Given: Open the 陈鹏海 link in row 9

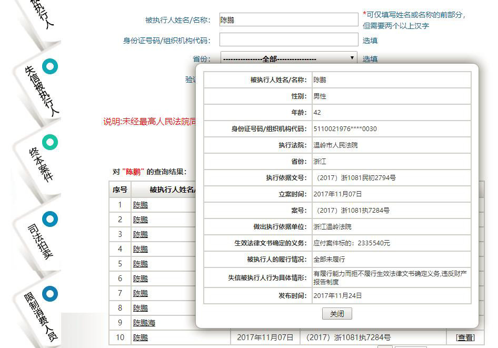Looking at the screenshot, I should (144, 323).
